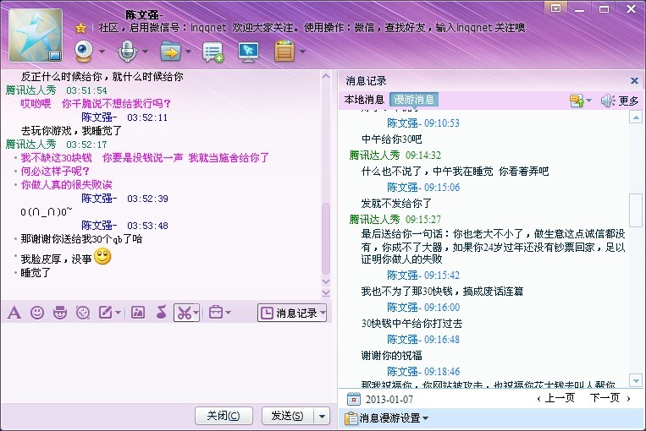Open the applications box icon

point(284,52)
